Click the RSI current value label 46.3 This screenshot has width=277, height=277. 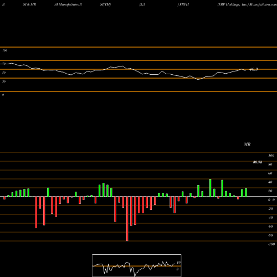[x=254, y=69]
